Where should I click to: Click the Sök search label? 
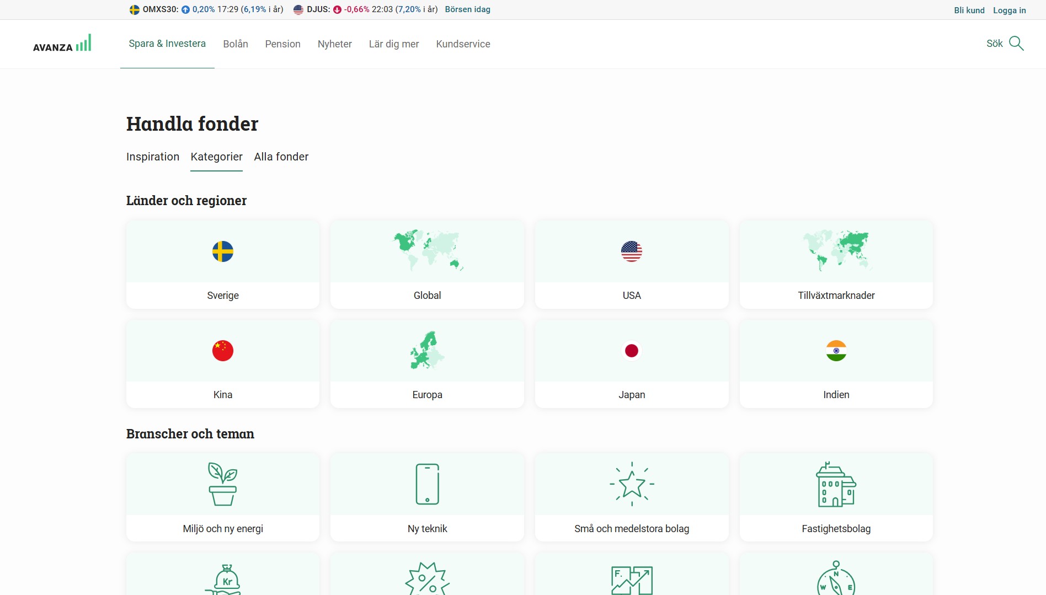tap(995, 44)
